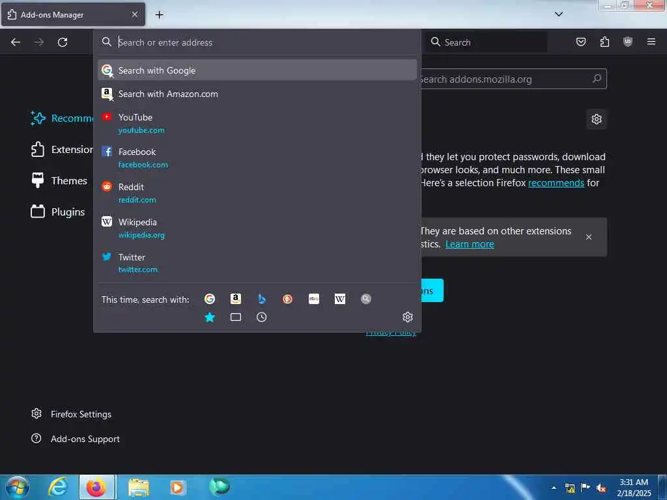Open the taskbar clock showing 3:31 AM

(x=634, y=488)
